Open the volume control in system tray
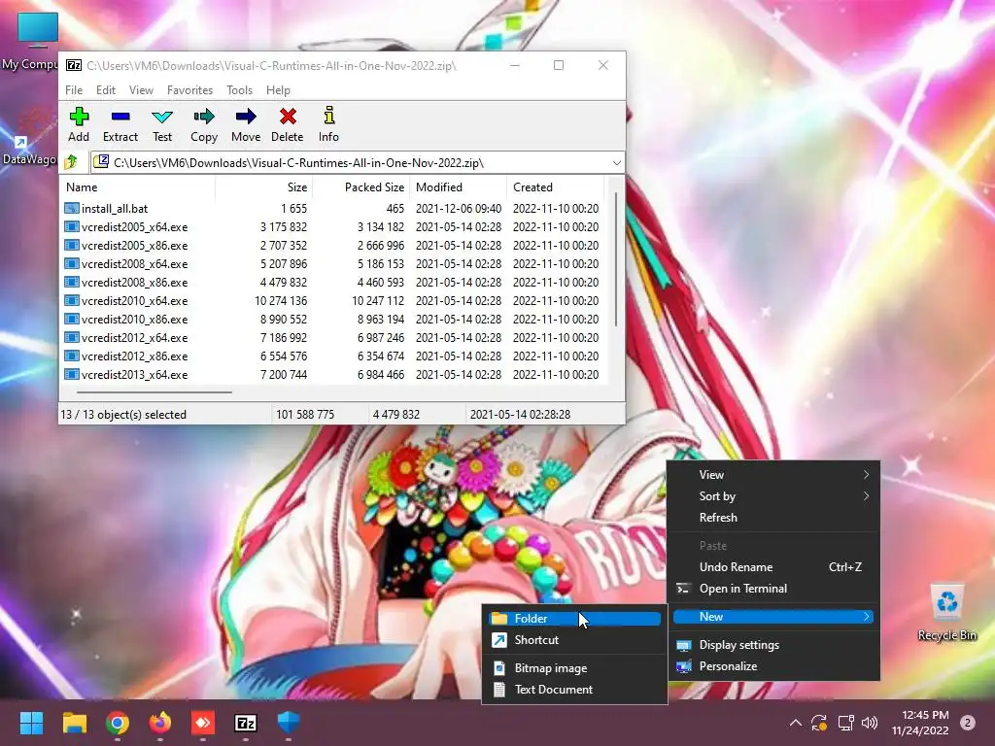The width and height of the screenshot is (995, 746). pos(870,723)
